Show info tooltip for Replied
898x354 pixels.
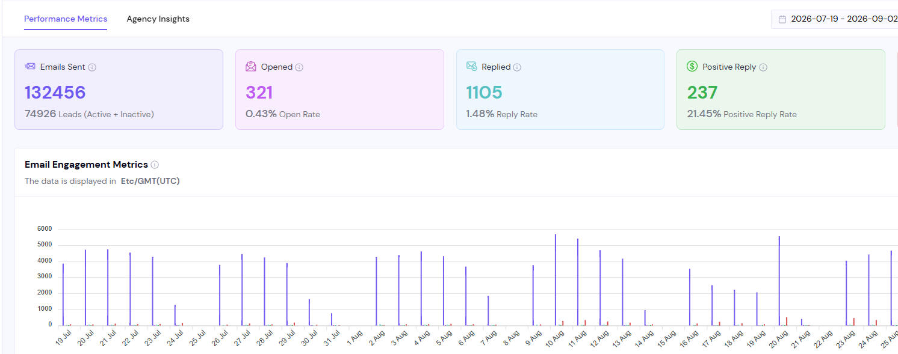[517, 67]
